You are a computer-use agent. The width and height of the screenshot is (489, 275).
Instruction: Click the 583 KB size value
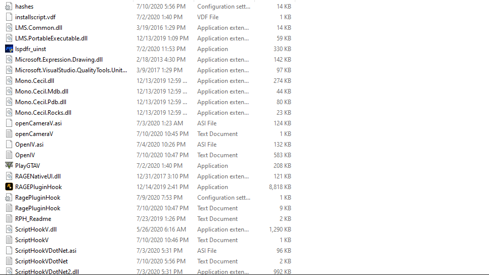coord(282,155)
